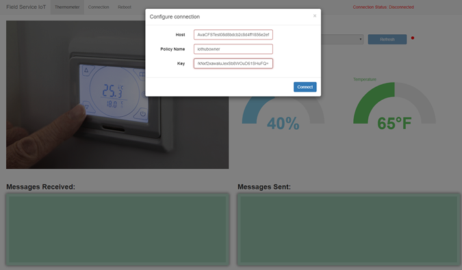Click the Messages Received: heading
This screenshot has width=462, height=270.
[40, 187]
